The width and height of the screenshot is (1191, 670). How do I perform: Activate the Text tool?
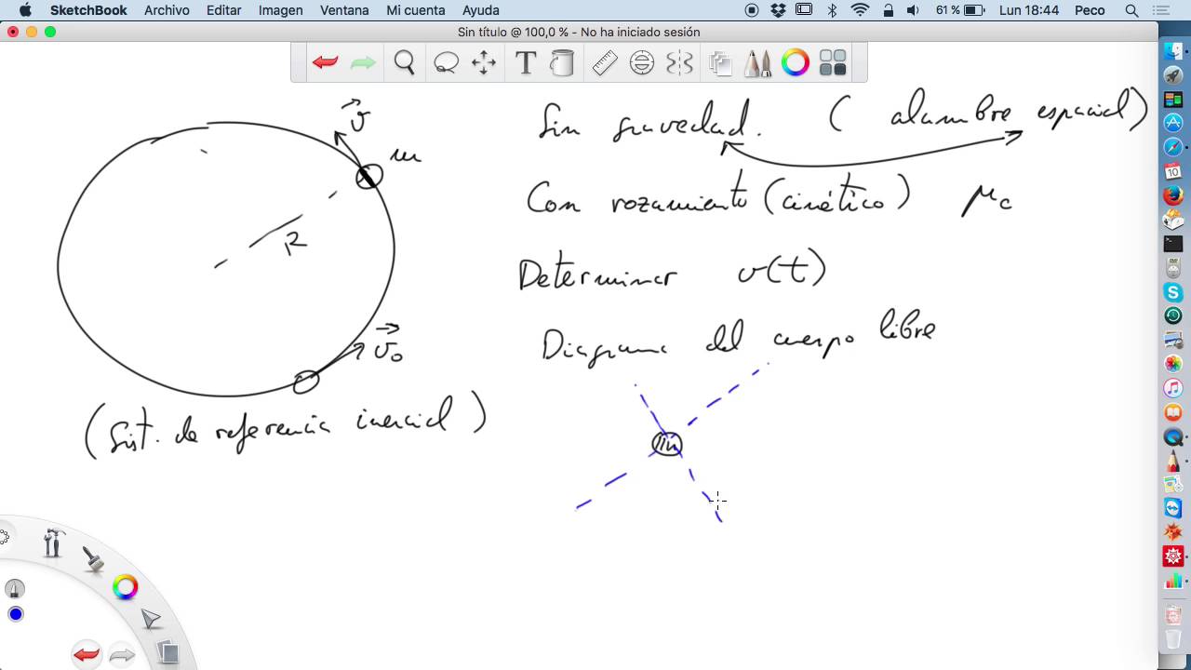pos(526,63)
